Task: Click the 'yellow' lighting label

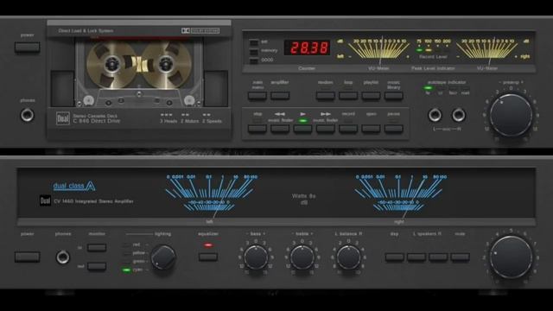Action: pyautogui.click(x=139, y=253)
